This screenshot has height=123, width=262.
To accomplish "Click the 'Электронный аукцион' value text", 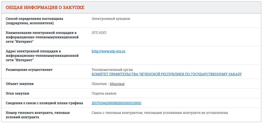I will coord(111,19).
